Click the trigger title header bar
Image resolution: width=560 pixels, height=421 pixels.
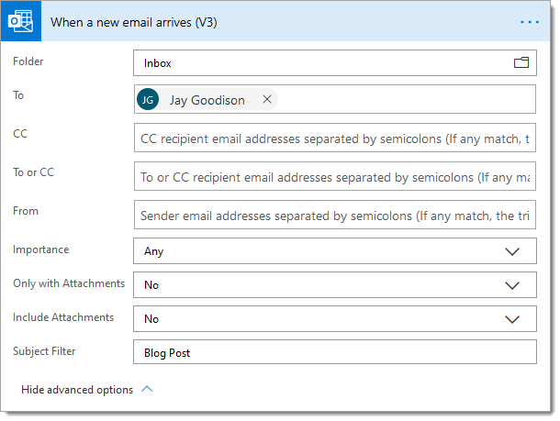click(275, 21)
